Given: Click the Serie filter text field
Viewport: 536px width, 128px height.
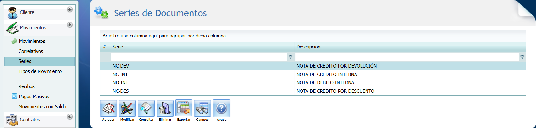Looking at the screenshot, I should pyautogui.click(x=199, y=57).
